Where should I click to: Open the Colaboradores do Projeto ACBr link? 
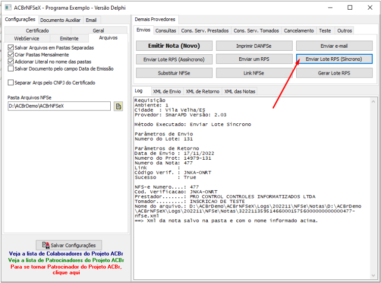pos(66,254)
